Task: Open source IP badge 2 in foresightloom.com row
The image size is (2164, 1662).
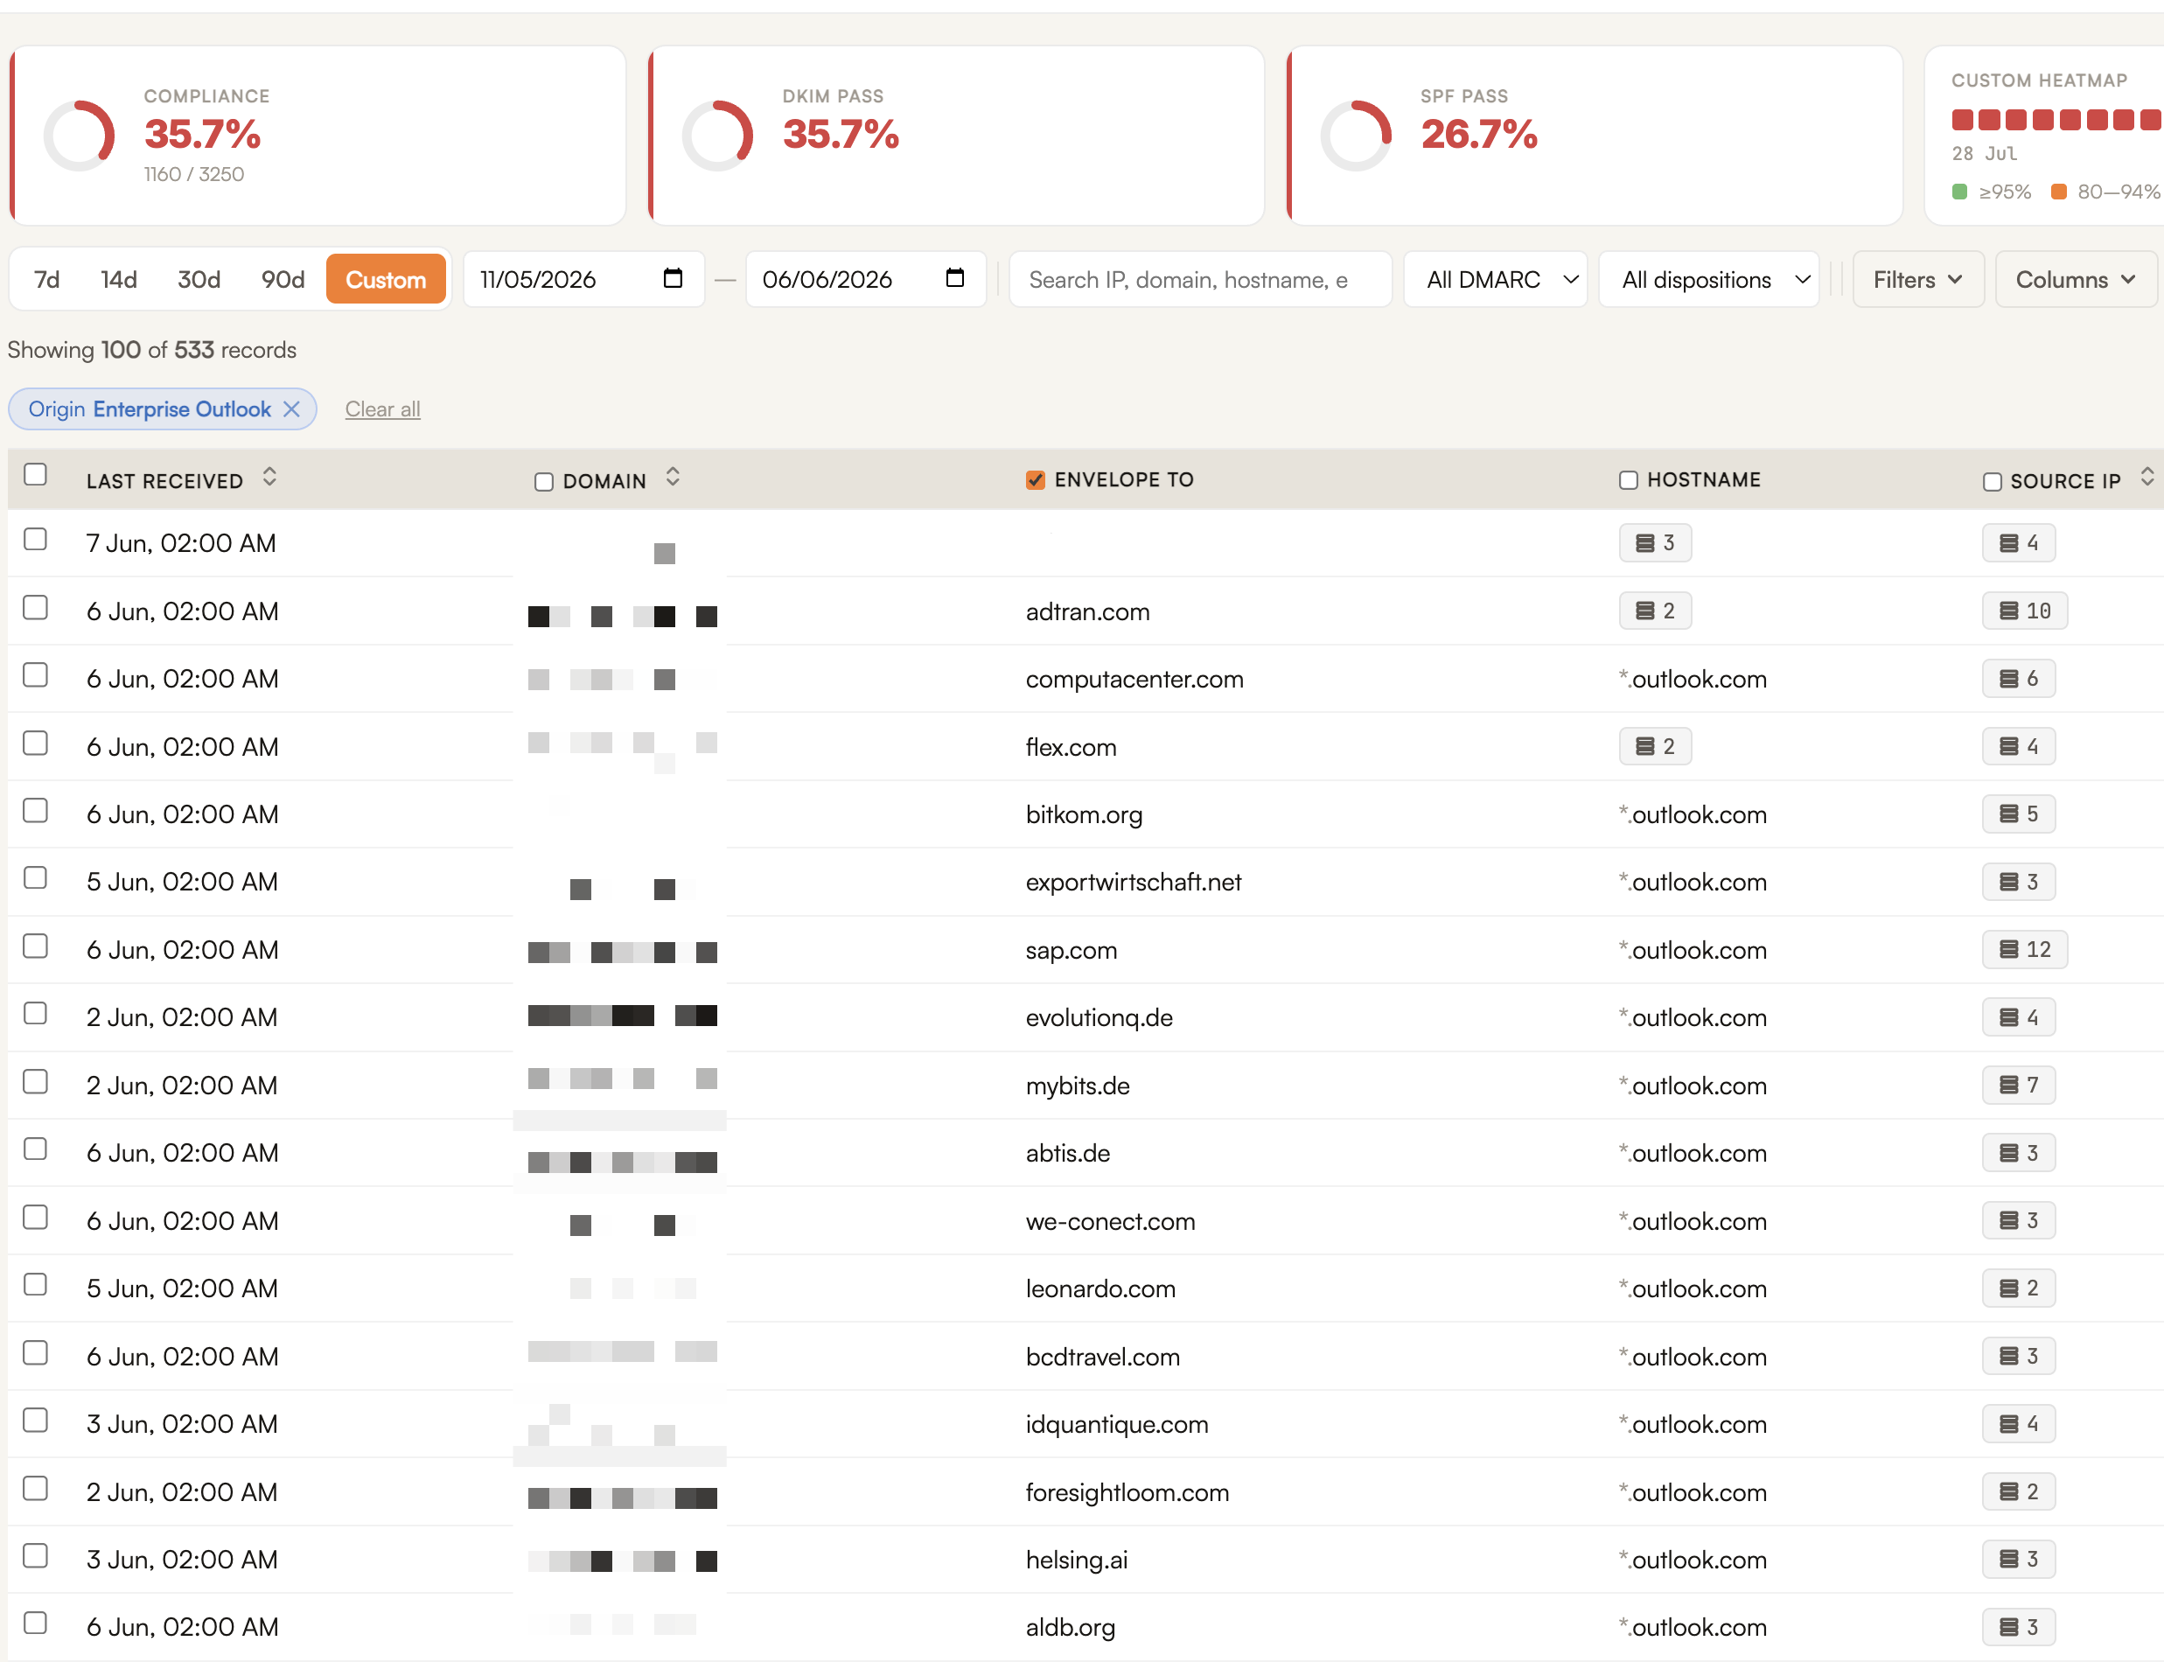Action: (2019, 1491)
